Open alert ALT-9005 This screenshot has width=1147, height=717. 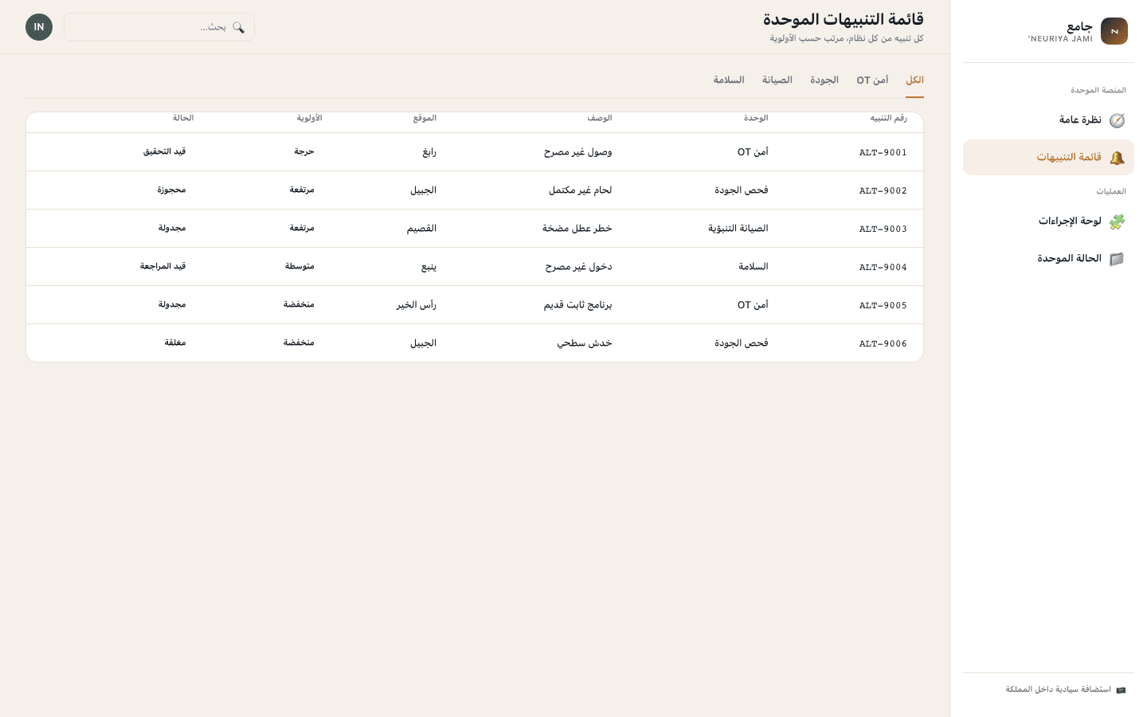click(x=883, y=305)
